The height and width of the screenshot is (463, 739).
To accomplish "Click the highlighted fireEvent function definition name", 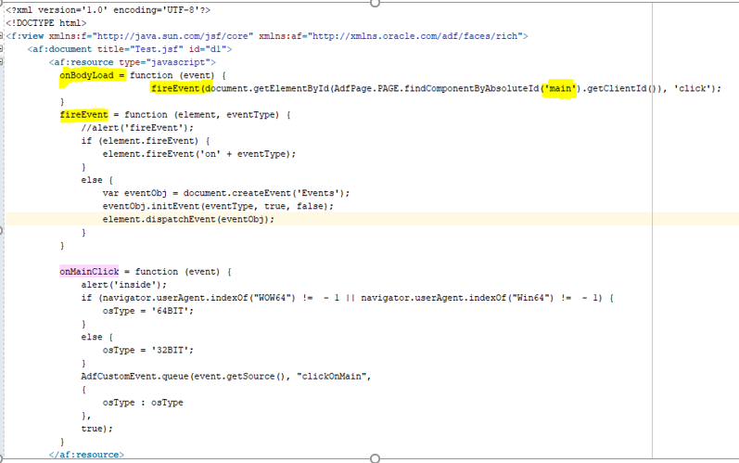I will tap(83, 114).
